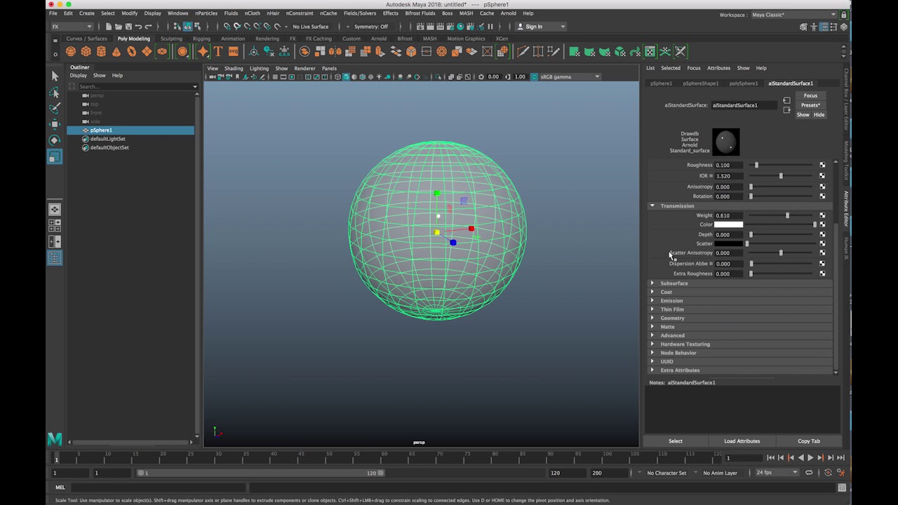Viewport: 898px width, 505px height.
Task: Click the map button beside Roughness
Action: tap(822, 165)
